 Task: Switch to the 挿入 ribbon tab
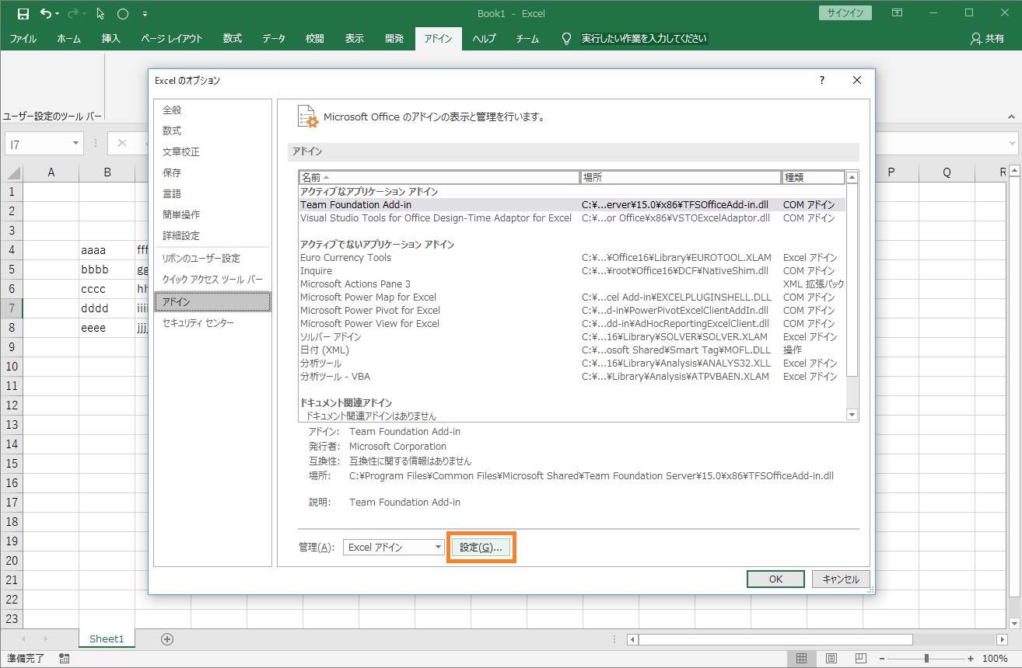point(111,39)
